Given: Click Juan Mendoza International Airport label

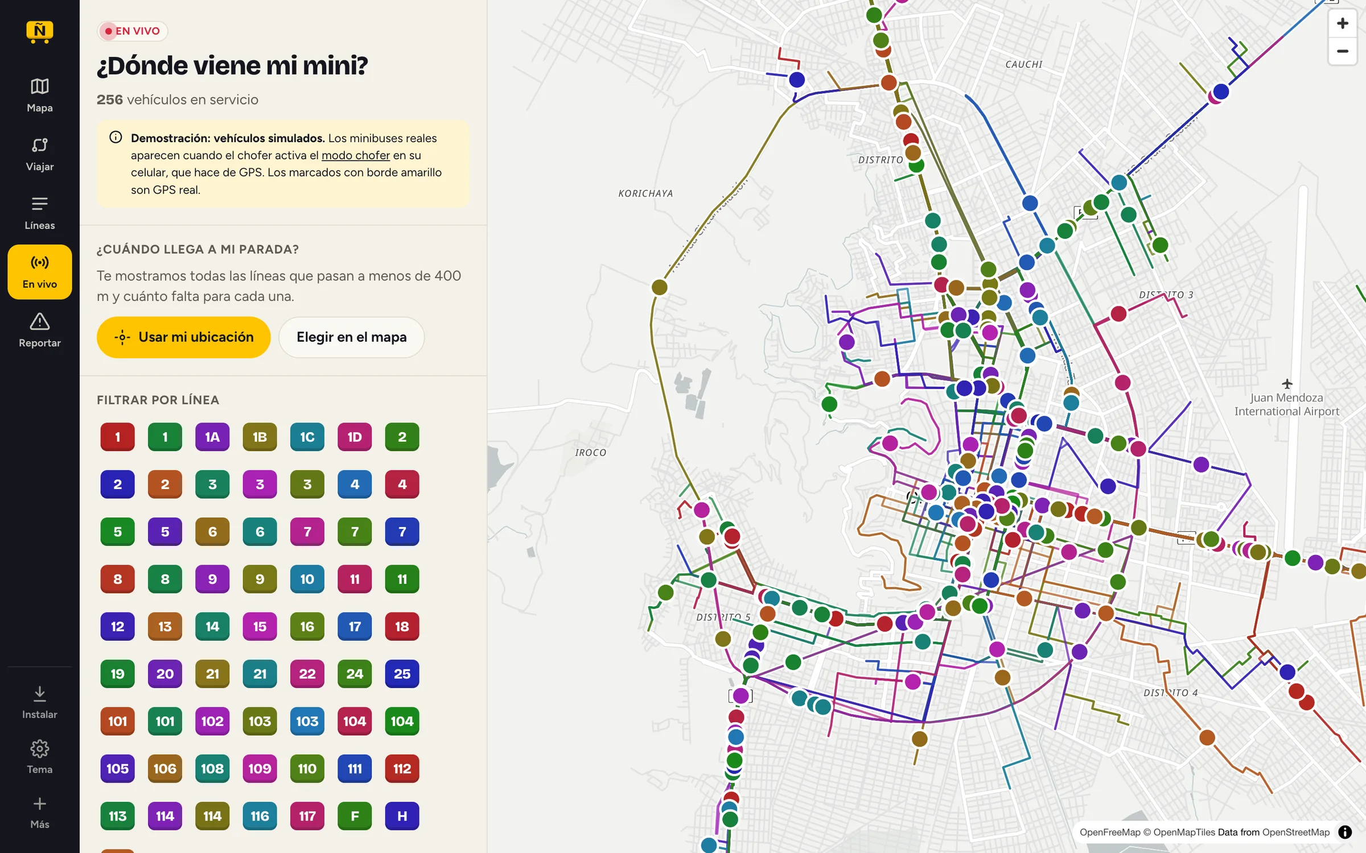Looking at the screenshot, I should click(1286, 404).
